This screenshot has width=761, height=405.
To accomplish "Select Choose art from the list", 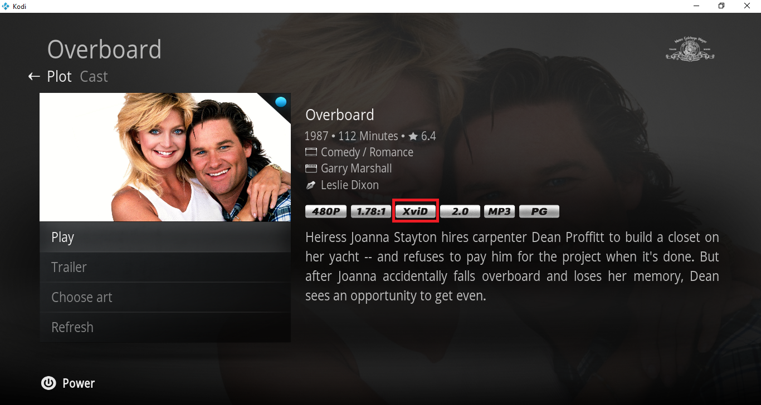I will (x=165, y=297).
